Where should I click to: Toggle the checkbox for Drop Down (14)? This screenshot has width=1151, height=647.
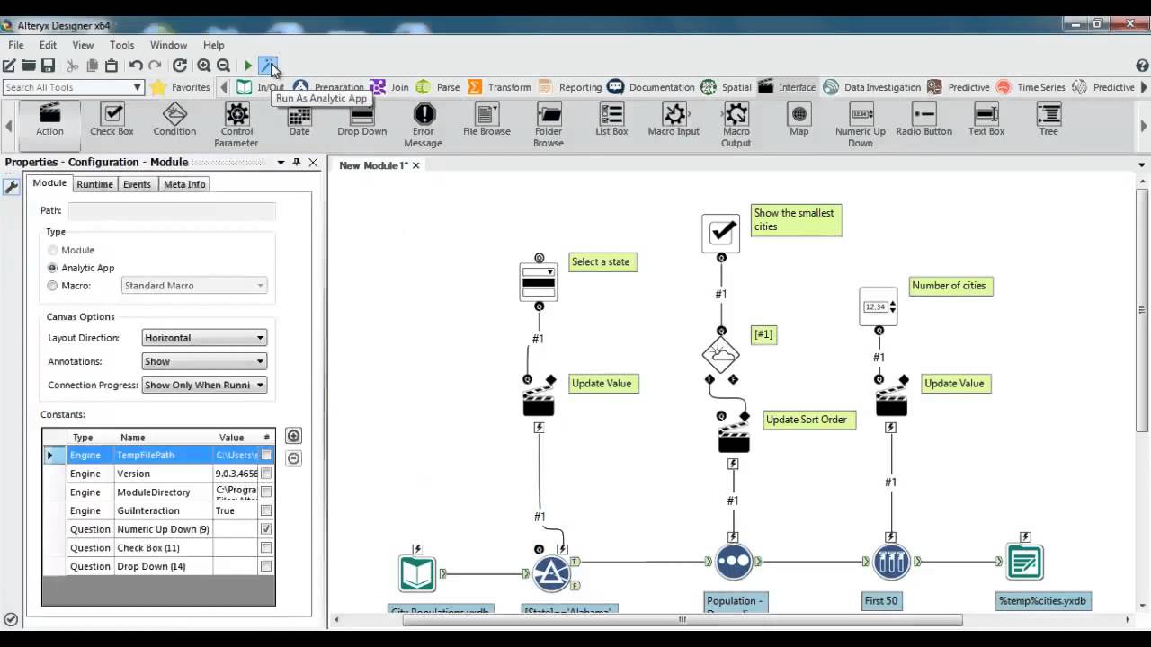266,566
